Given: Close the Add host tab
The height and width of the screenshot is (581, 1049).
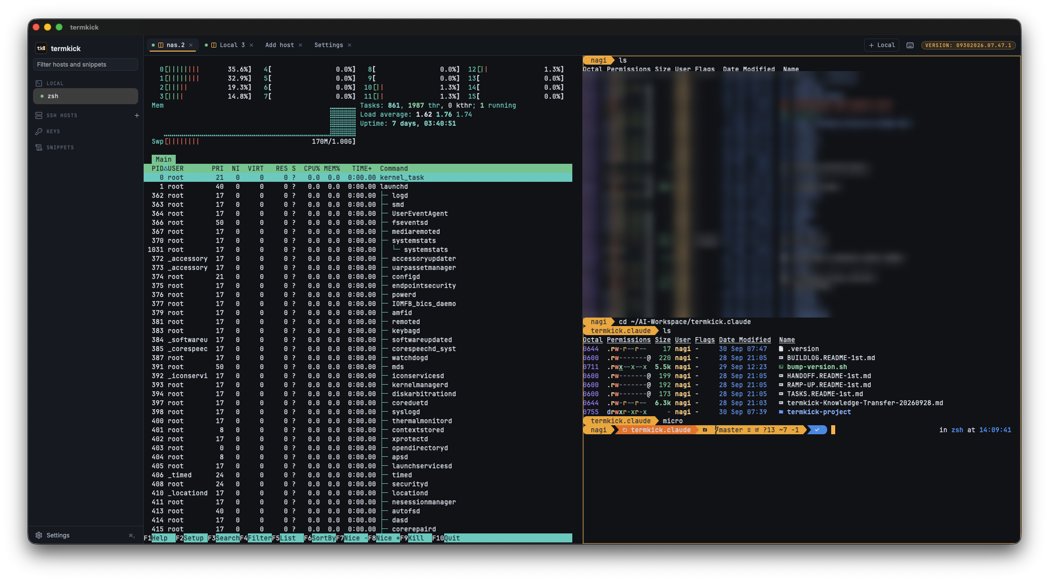Looking at the screenshot, I should (x=300, y=45).
